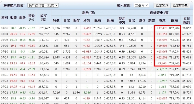
Task: Click the 現償 column header
Action: pyautogui.click(x=76, y=20)
